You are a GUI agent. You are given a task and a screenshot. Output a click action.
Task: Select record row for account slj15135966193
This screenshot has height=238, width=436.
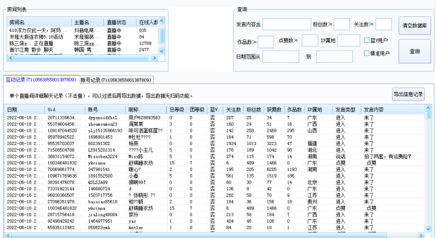tap(214, 130)
